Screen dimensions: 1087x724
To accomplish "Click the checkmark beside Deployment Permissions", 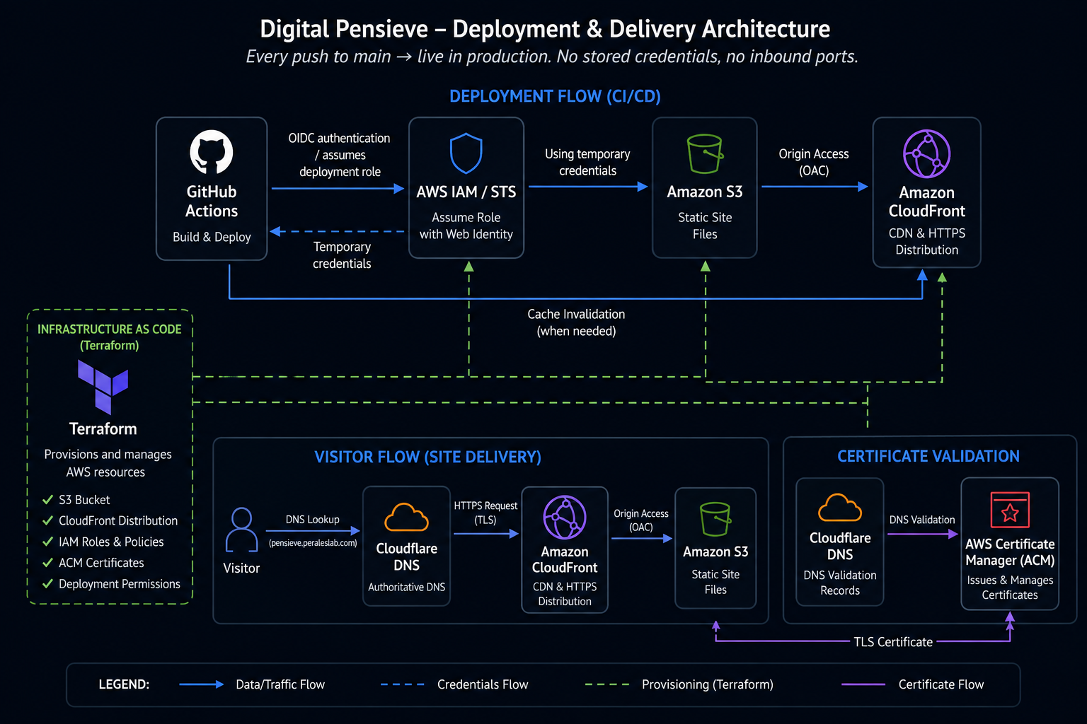I will pyautogui.click(x=47, y=584).
